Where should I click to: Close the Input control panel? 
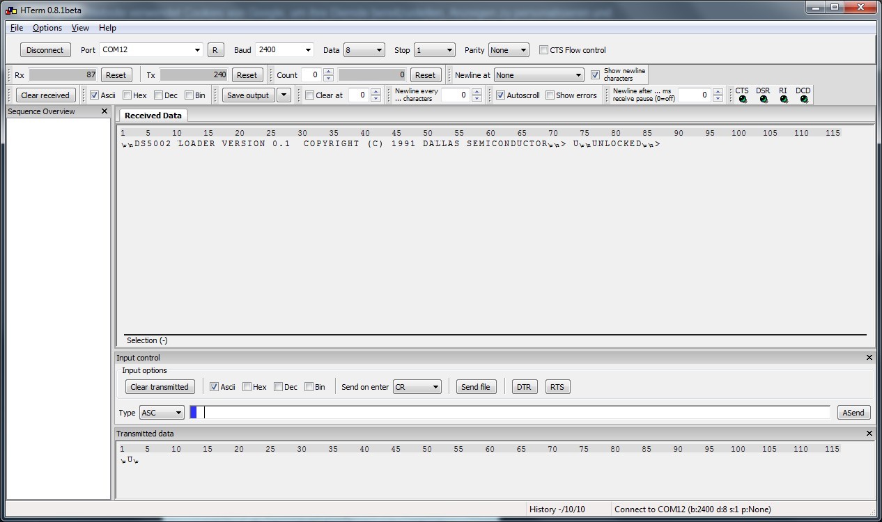point(869,358)
